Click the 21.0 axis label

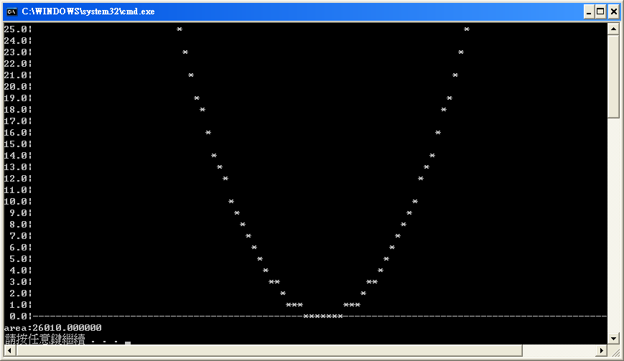16,75
